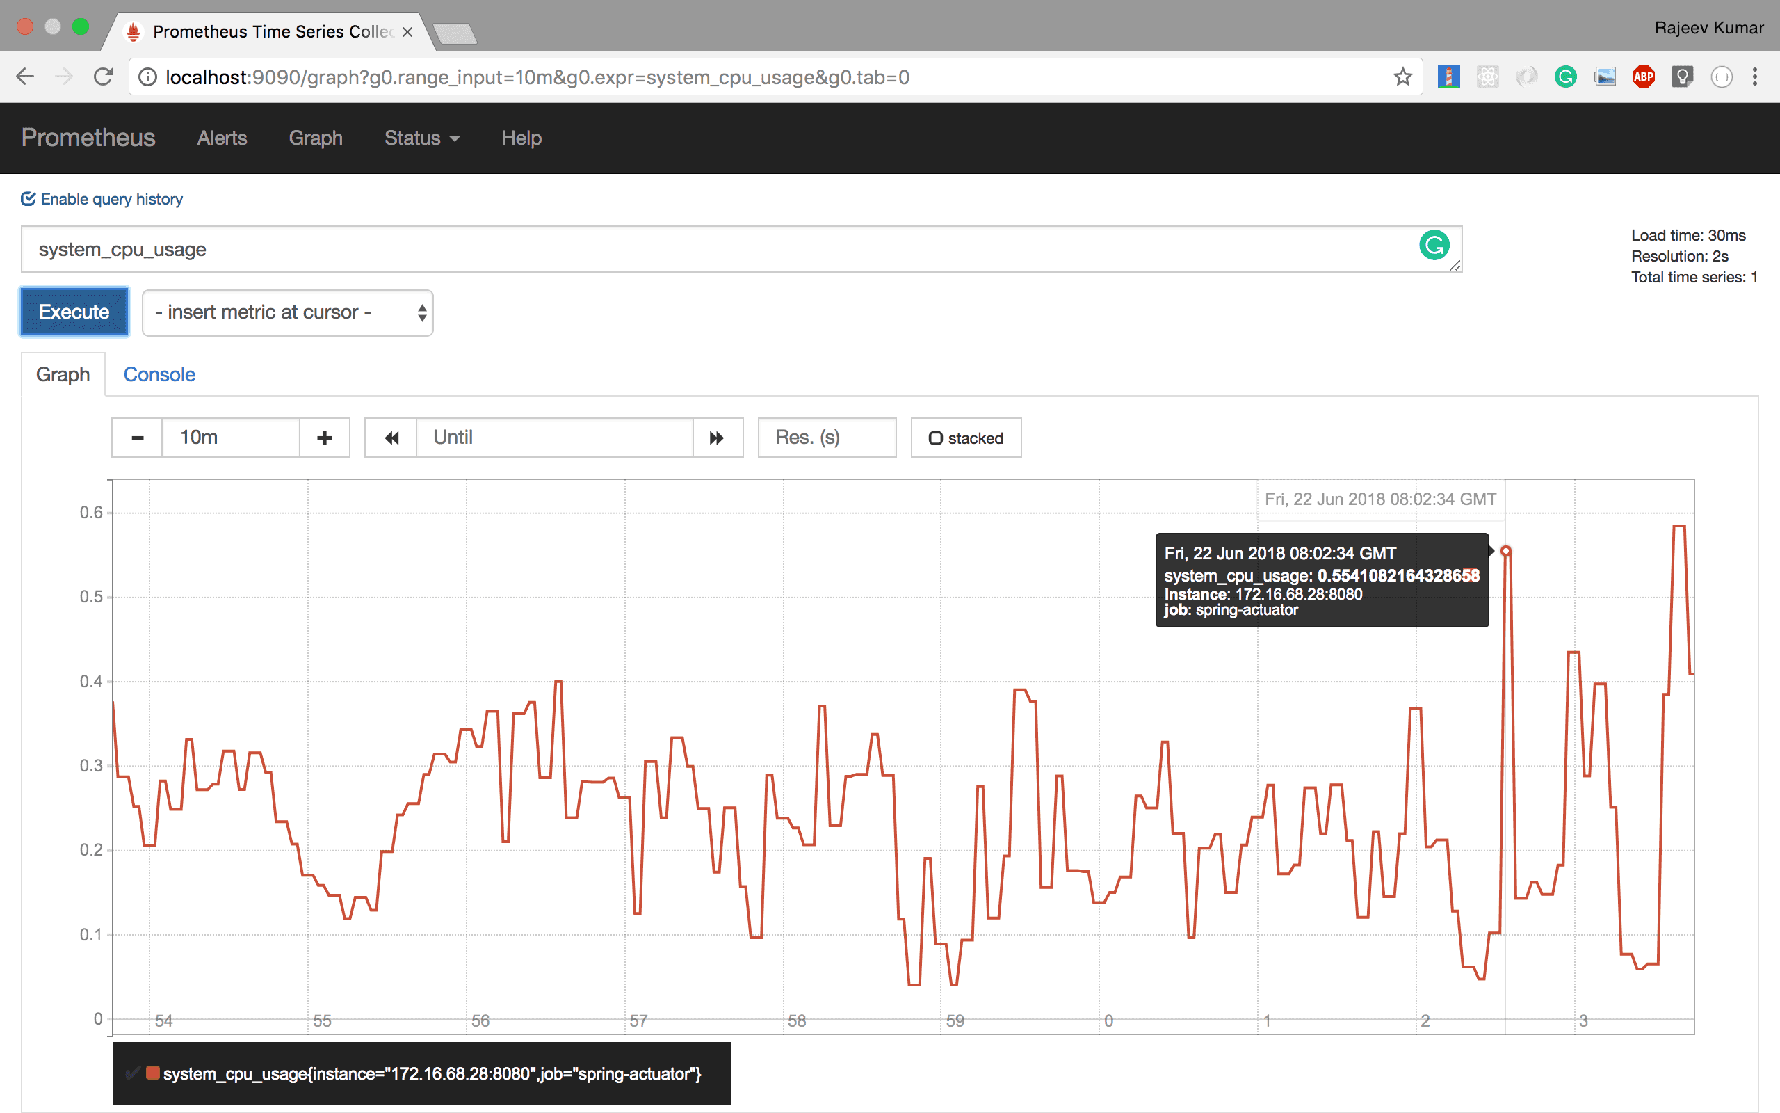The width and height of the screenshot is (1780, 1113).
Task: Click the Adblock Plus extension icon
Action: (1644, 77)
